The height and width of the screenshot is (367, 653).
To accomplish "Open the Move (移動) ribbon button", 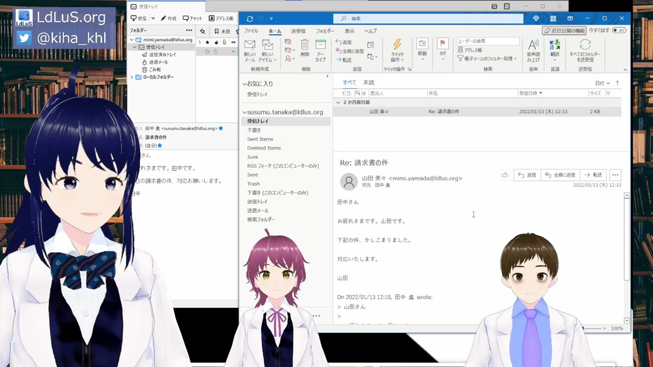I will point(422,50).
